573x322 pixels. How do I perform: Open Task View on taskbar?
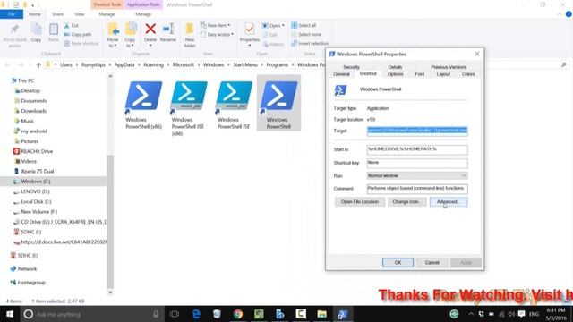coord(175,314)
